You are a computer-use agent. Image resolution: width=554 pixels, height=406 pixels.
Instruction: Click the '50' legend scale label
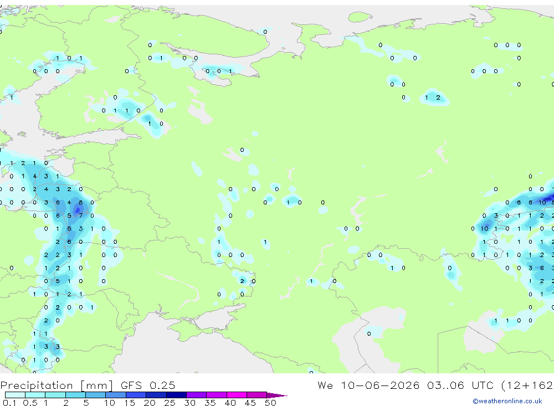point(270,403)
